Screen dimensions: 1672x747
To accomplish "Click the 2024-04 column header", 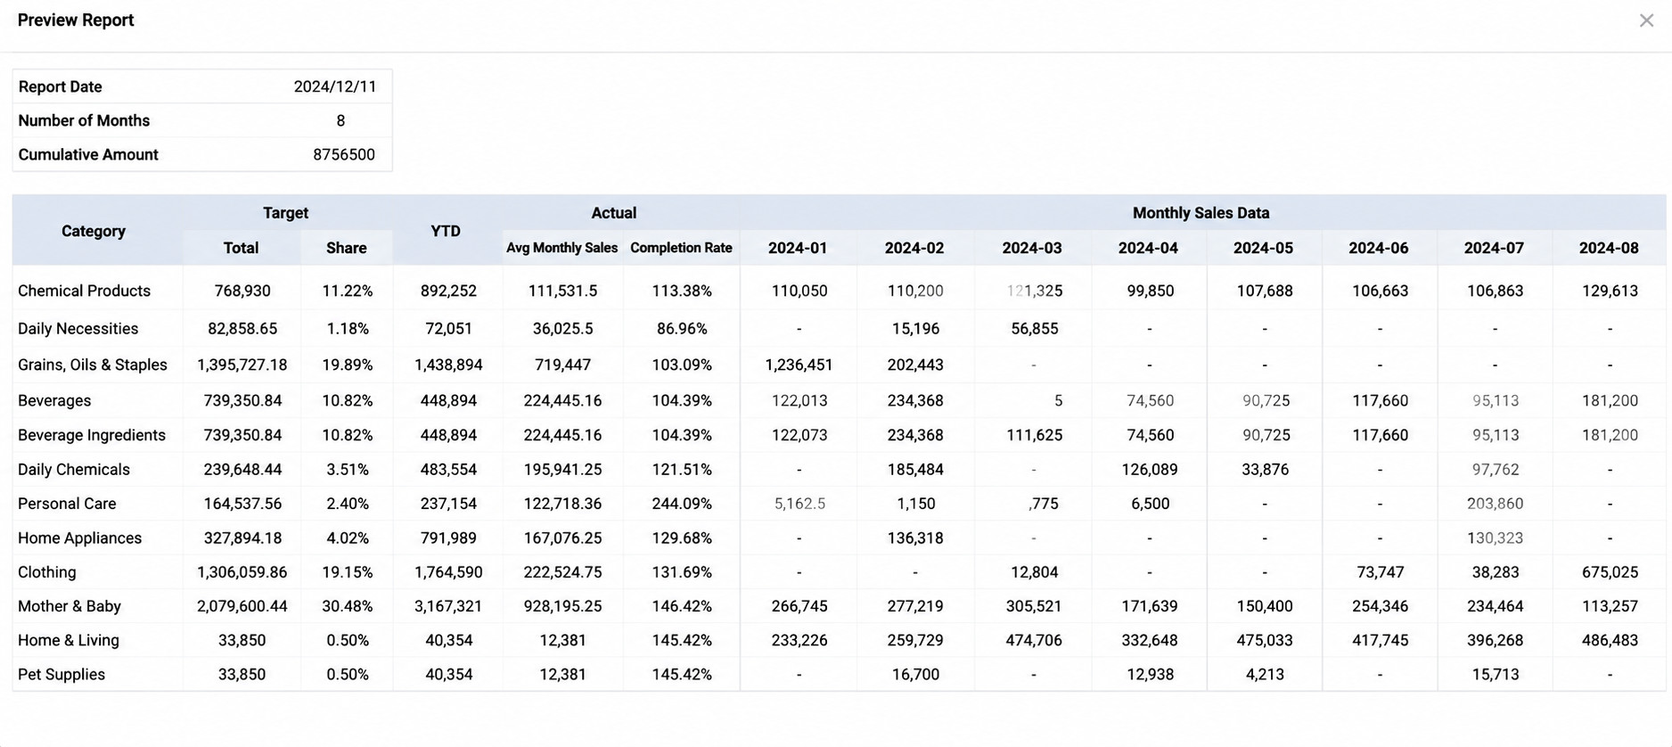I will click(1148, 248).
